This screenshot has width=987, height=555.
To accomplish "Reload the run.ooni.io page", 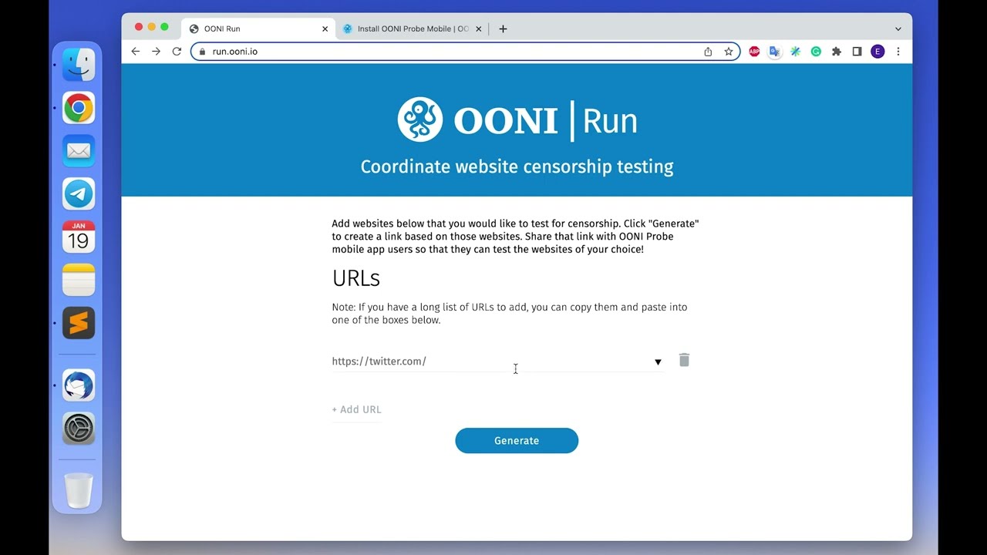I will 177,52.
